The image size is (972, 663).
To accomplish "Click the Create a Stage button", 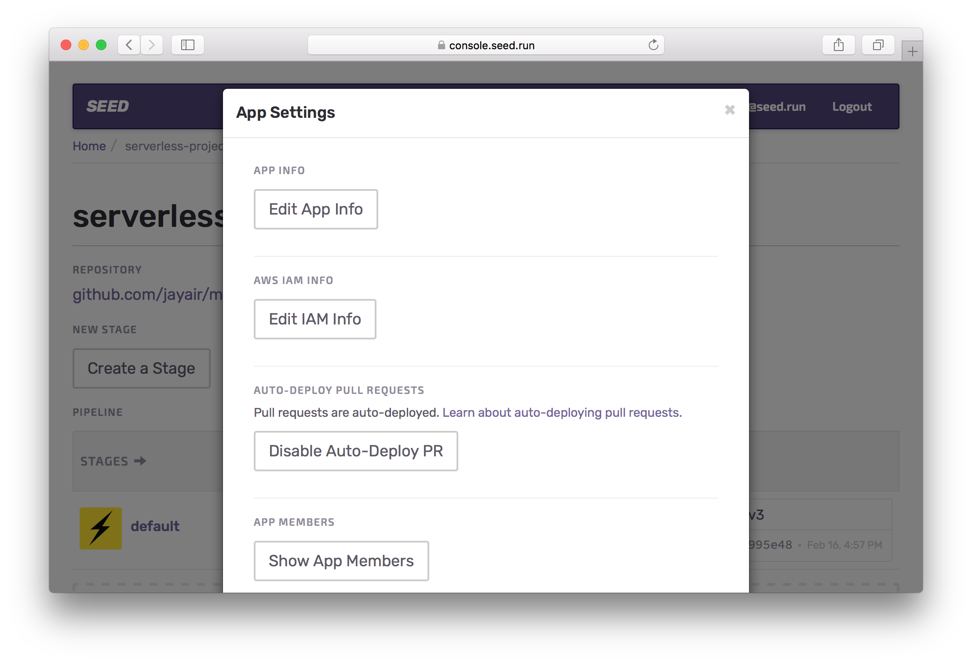I will (141, 368).
